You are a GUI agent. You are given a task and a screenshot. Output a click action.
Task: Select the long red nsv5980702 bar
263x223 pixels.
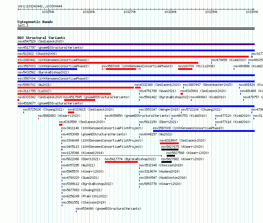pos(76,88)
